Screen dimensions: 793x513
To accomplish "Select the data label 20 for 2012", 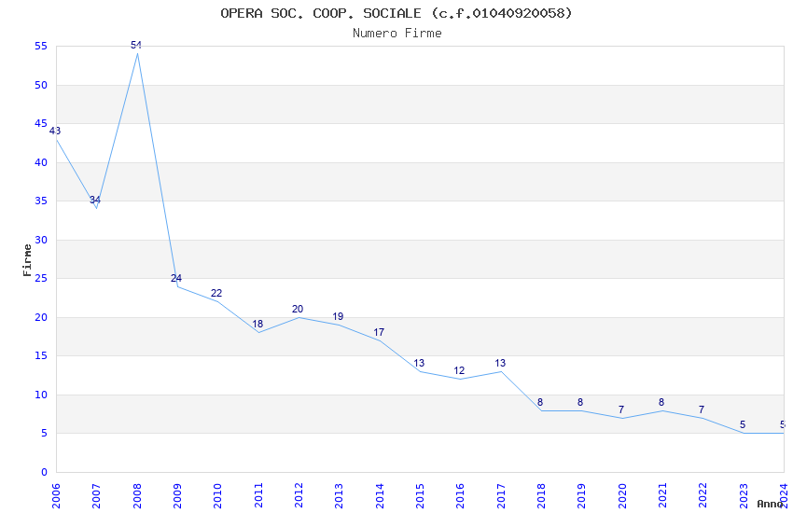I will (298, 309).
